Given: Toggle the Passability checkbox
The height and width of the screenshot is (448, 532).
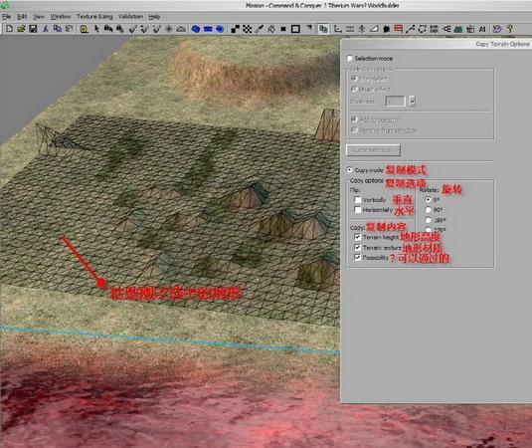Looking at the screenshot, I should click(357, 257).
